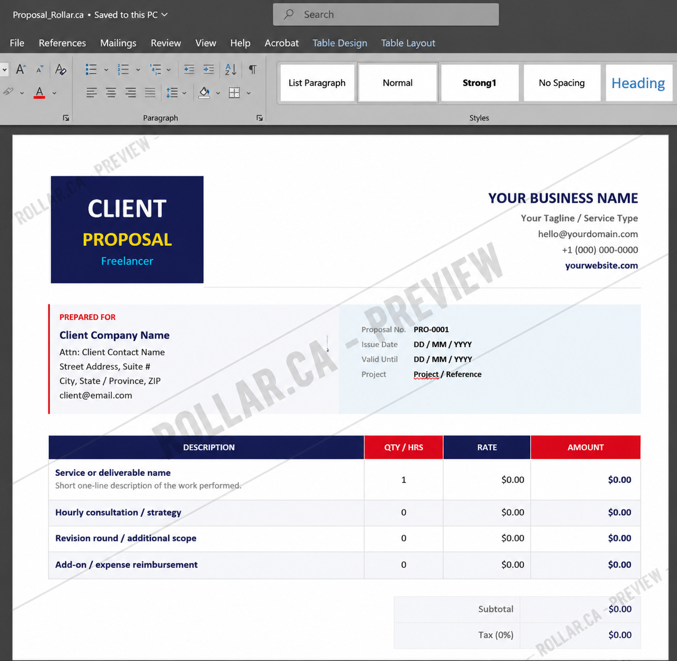The width and height of the screenshot is (677, 661).
Task: Align text left
Action: coord(92,93)
